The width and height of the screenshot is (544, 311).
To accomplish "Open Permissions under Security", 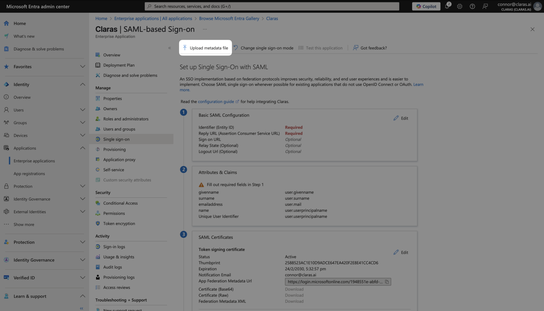I will (x=114, y=213).
